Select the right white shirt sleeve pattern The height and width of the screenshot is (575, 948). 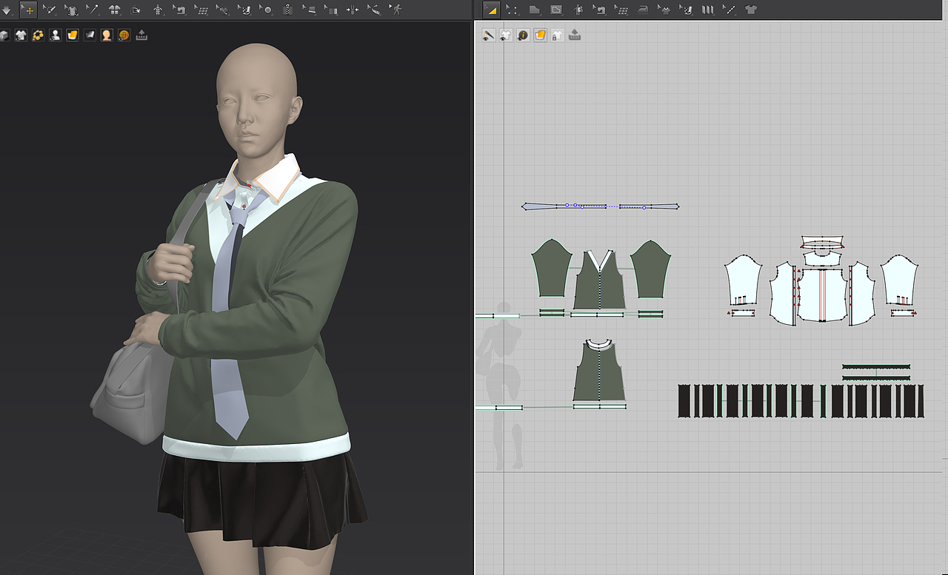click(x=900, y=281)
